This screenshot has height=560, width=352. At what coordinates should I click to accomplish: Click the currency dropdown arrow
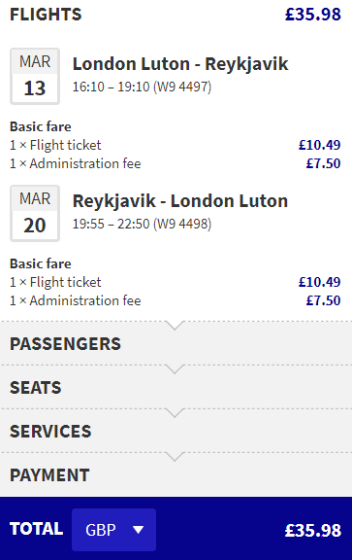(x=138, y=530)
